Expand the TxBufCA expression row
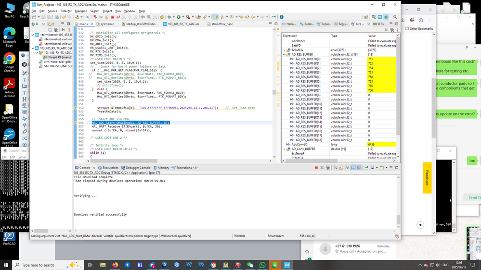 285,50
